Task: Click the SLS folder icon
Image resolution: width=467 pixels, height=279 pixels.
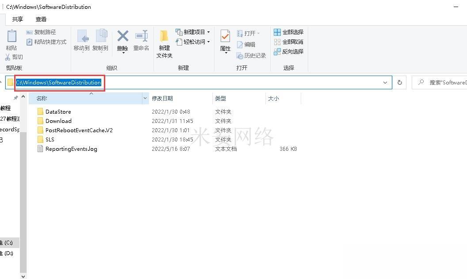Action: (41, 139)
